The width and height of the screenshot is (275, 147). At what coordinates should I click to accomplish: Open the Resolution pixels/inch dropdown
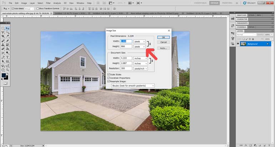(140, 68)
